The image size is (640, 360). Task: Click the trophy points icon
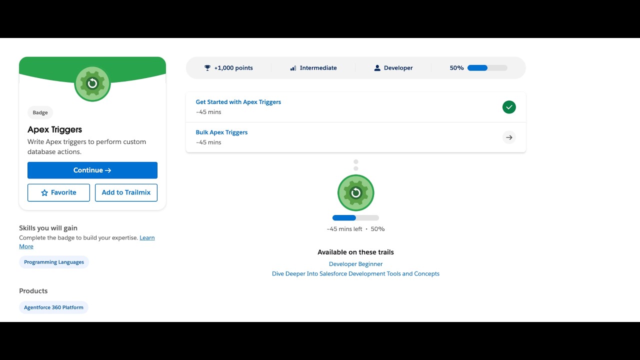click(x=207, y=68)
